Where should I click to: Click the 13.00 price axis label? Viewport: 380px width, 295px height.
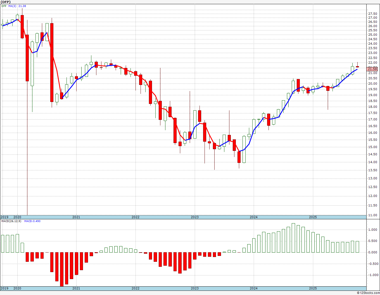[x=373, y=178]
